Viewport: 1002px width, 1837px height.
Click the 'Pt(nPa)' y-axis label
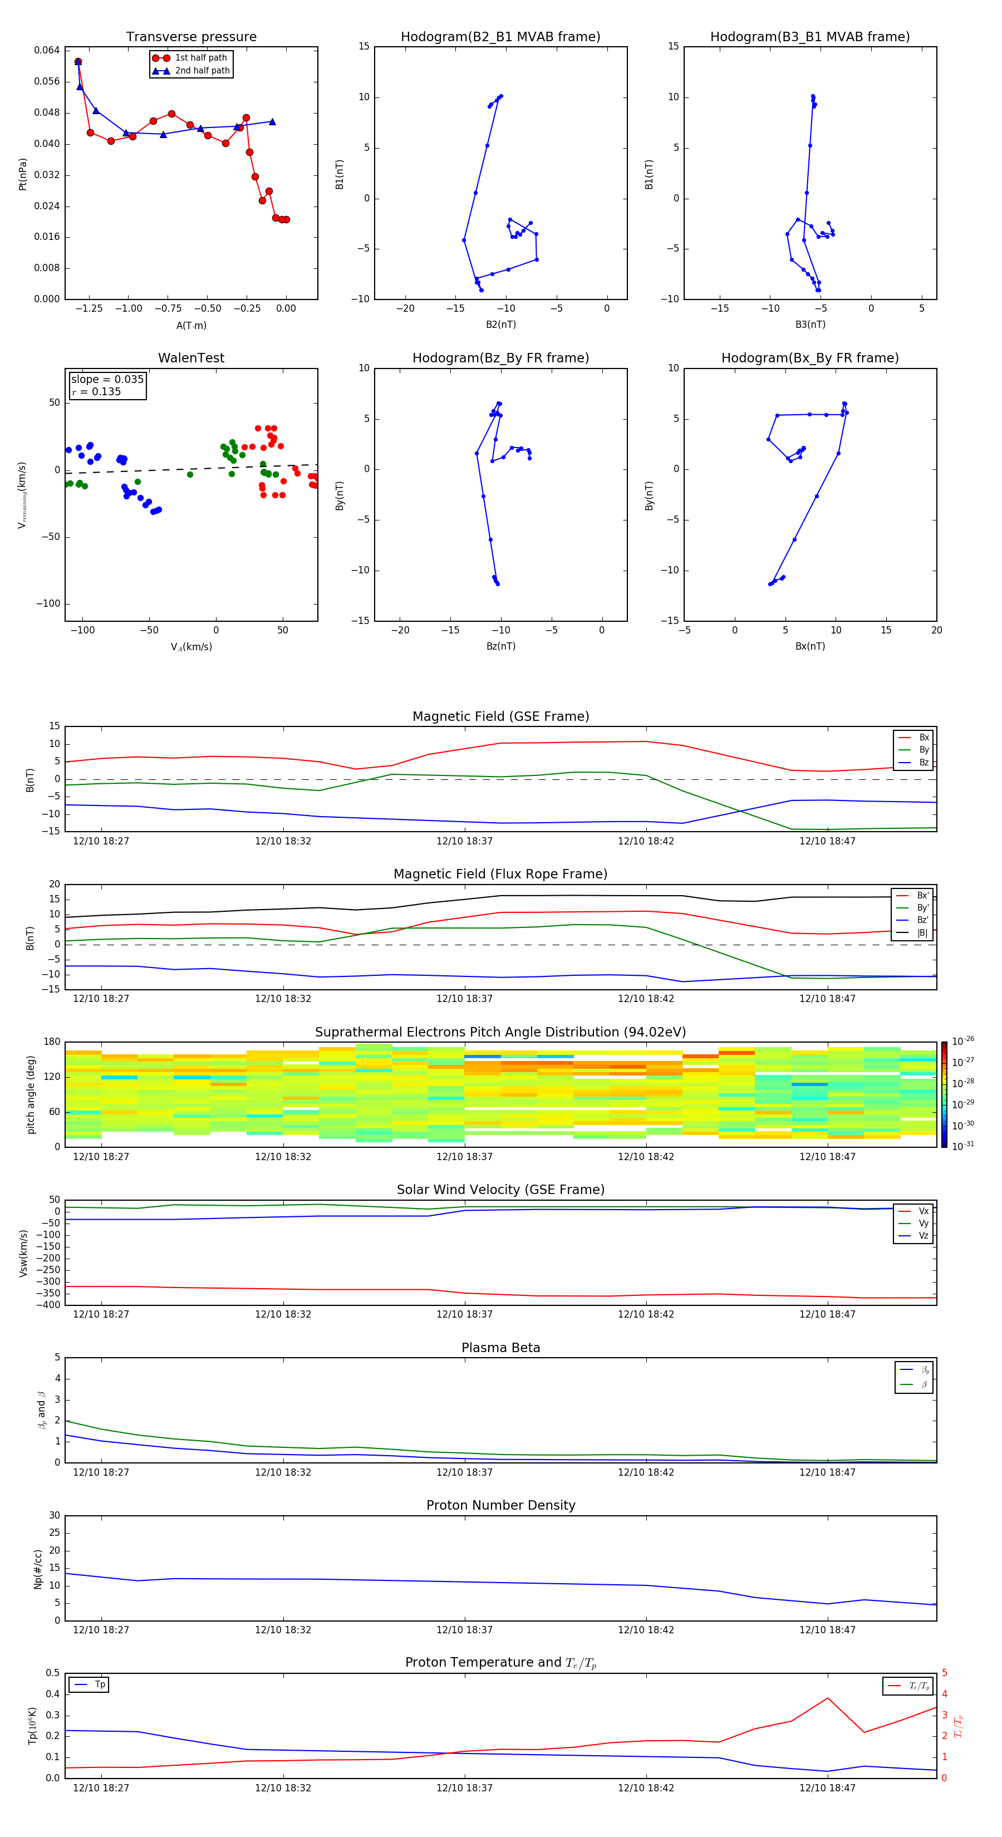click(23, 174)
